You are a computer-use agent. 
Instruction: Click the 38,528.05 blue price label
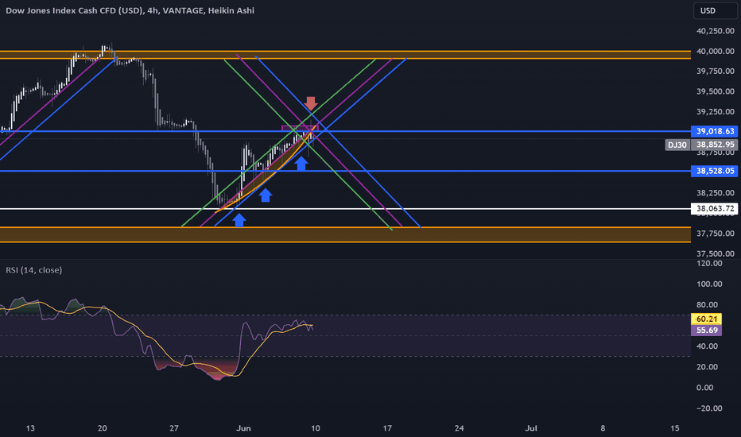715,171
